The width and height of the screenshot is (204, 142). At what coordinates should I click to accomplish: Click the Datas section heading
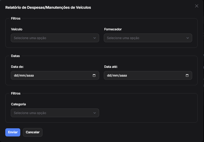[15, 56]
